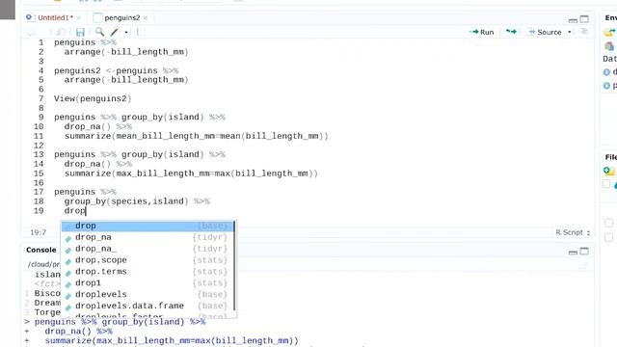Select the Console tab

pyautogui.click(x=41, y=251)
